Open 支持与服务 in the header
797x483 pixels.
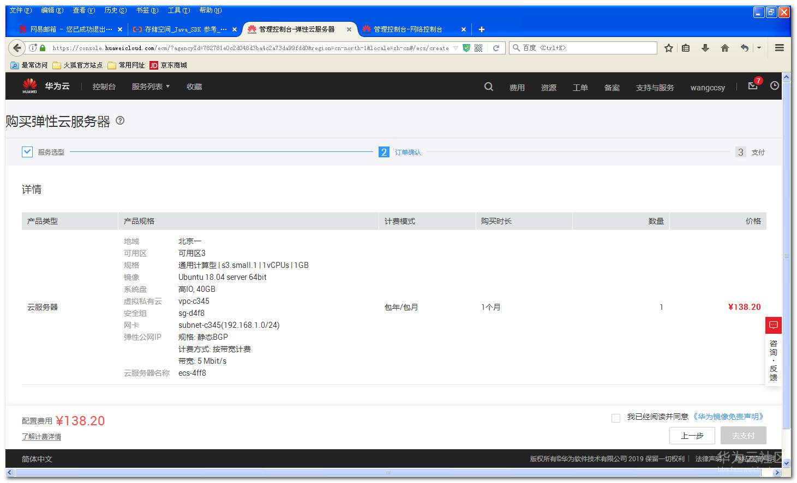(x=655, y=87)
